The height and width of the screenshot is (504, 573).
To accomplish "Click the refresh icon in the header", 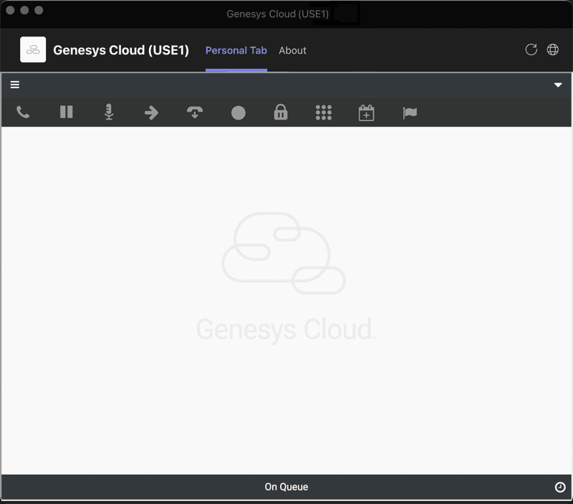I will tap(531, 49).
